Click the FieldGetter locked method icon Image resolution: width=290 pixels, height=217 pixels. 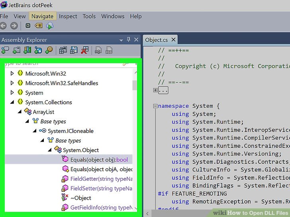tap(65, 178)
